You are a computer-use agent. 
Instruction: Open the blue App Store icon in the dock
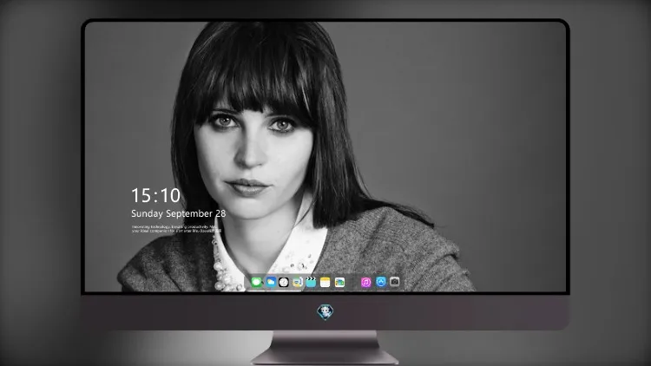tap(381, 282)
